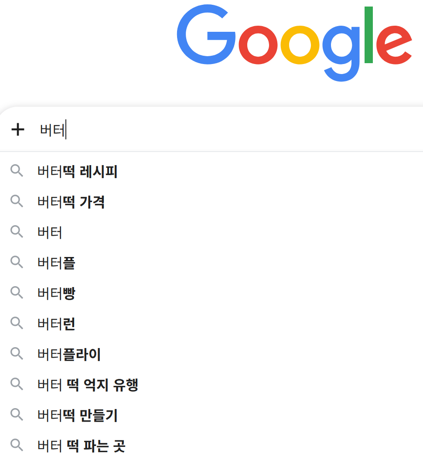Click the plus icon in search bar
423x463 pixels.
[17, 130]
